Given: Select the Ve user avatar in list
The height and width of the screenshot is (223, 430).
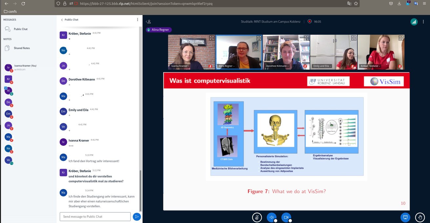Looking at the screenshot, I should [x=9, y=160].
